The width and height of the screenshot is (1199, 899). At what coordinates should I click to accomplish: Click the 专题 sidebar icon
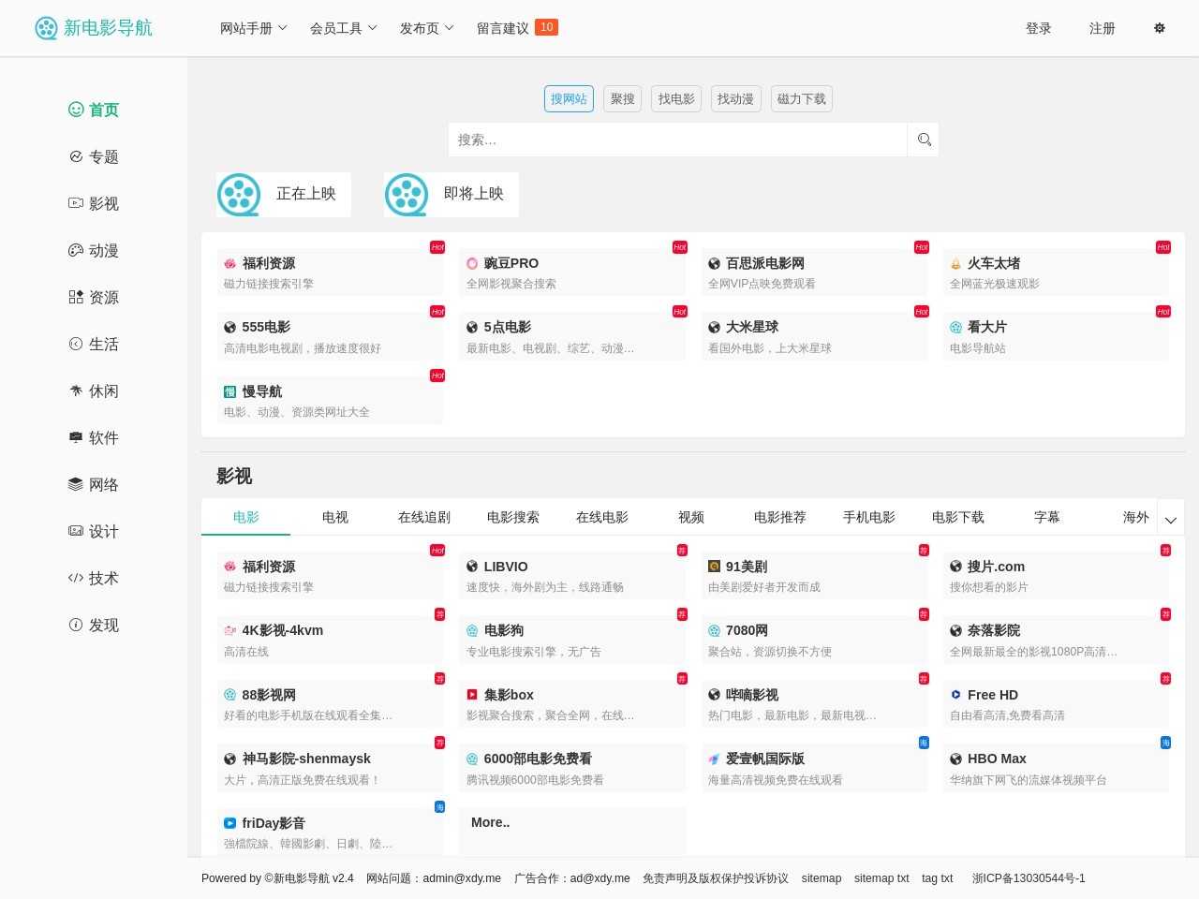click(x=76, y=156)
